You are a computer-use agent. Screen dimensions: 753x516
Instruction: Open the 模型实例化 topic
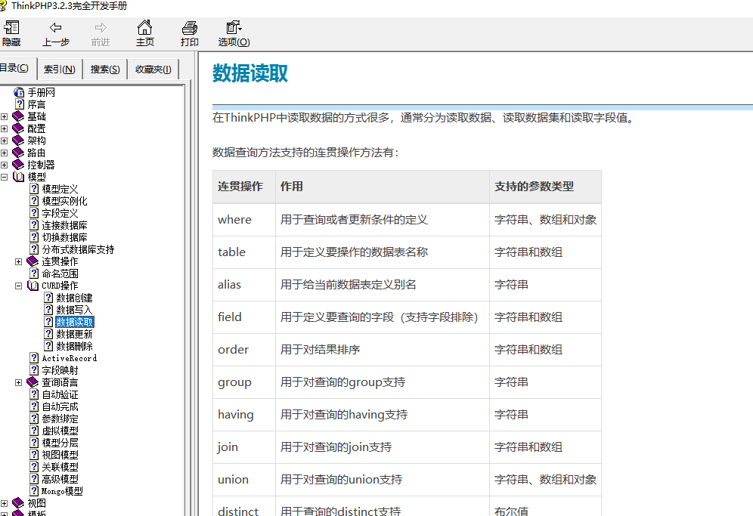point(64,201)
